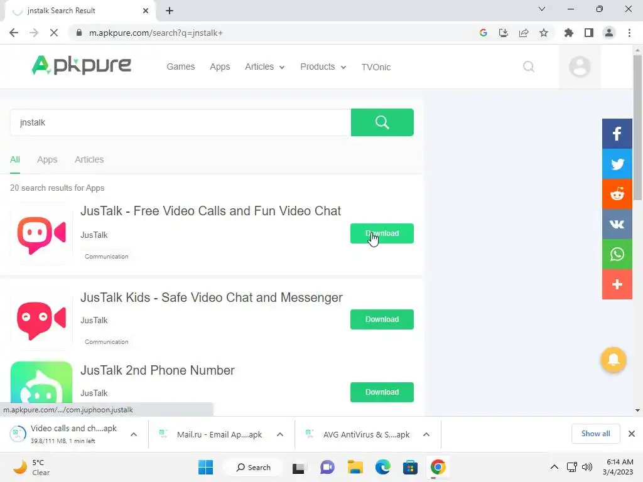
Task: Open the header search magnifier icon
Action: pos(529,67)
